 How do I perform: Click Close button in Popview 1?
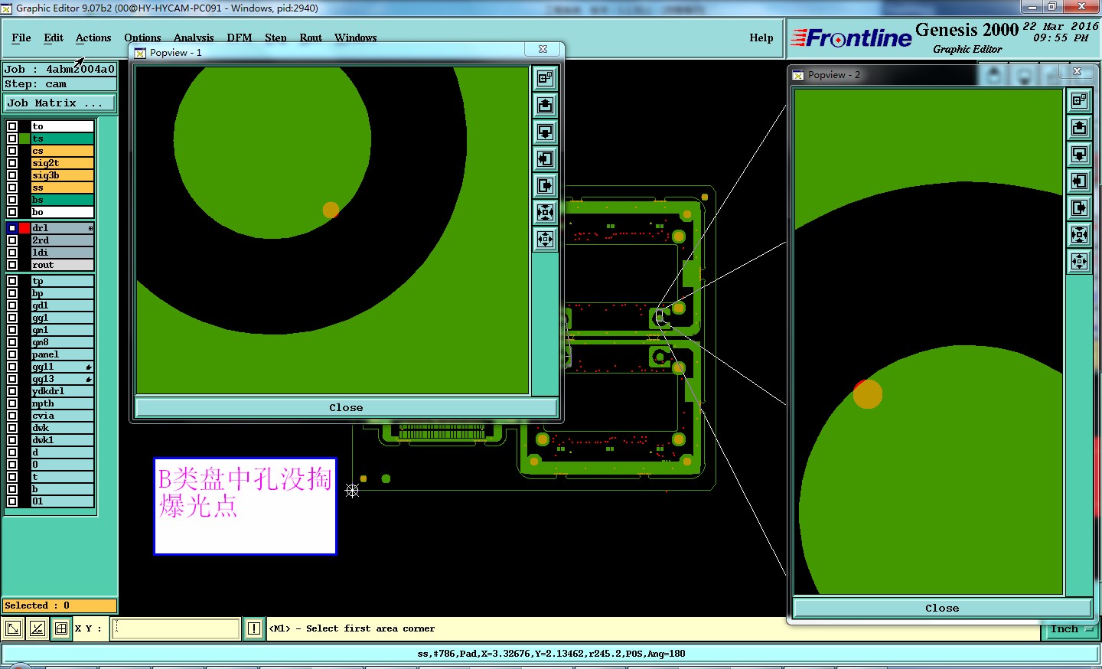coord(346,407)
